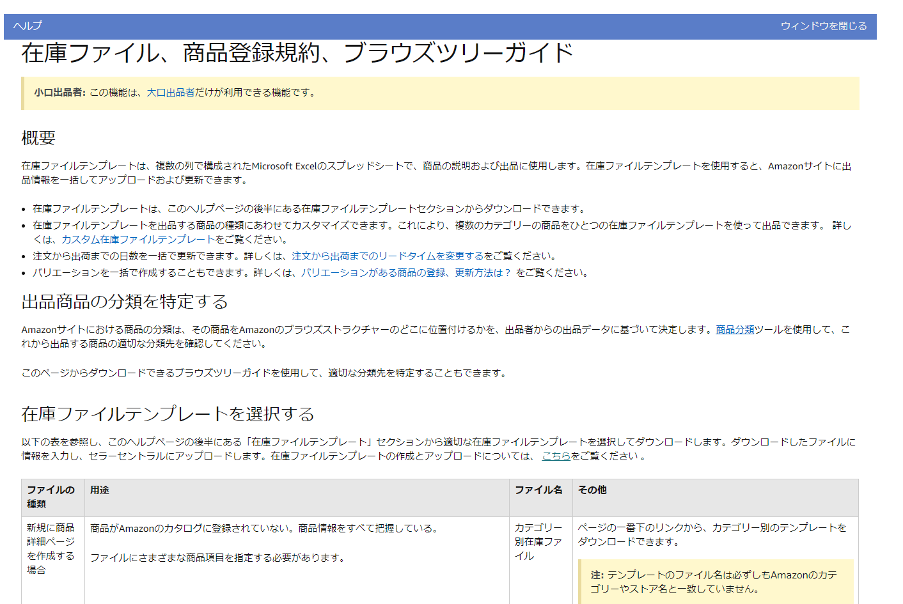903x604 pixels.
Task: Open the 大口出品者 link in the notice
Action: [x=170, y=93]
